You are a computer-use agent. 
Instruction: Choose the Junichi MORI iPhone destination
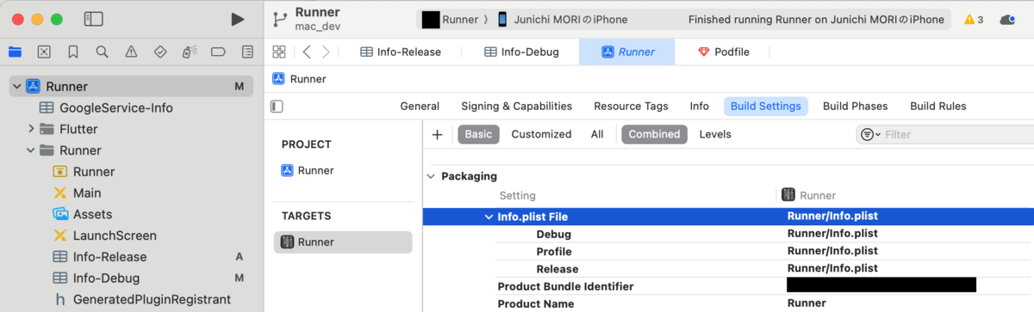(563, 19)
